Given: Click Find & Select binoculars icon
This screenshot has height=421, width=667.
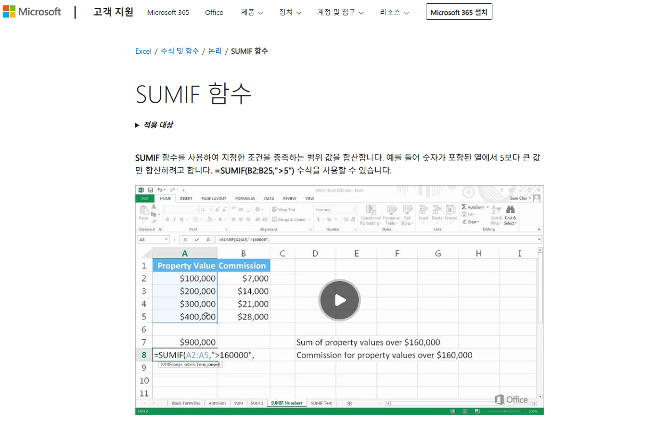Looking at the screenshot, I should click(510, 210).
